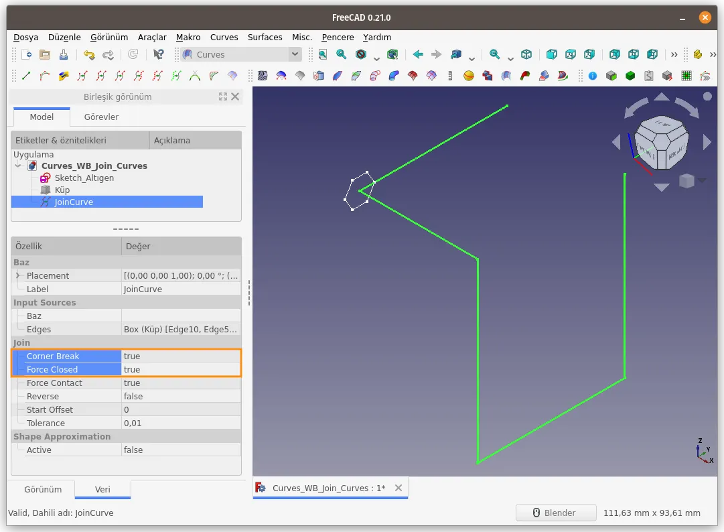Image resolution: width=724 pixels, height=532 pixels.
Task: Open the Görünüm menu
Action: pyautogui.click(x=109, y=38)
